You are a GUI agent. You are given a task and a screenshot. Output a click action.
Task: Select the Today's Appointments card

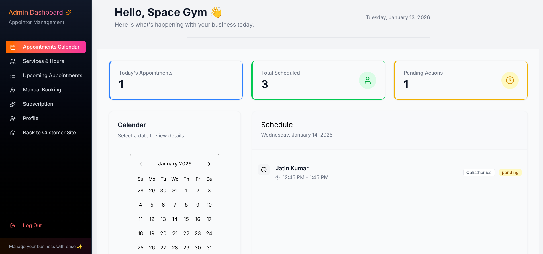[x=176, y=80]
